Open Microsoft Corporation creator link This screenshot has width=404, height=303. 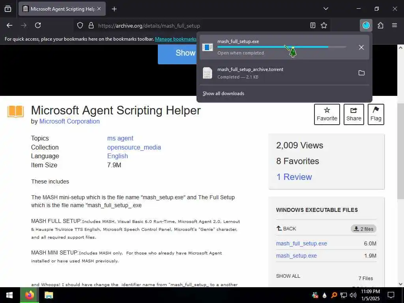[69, 122]
